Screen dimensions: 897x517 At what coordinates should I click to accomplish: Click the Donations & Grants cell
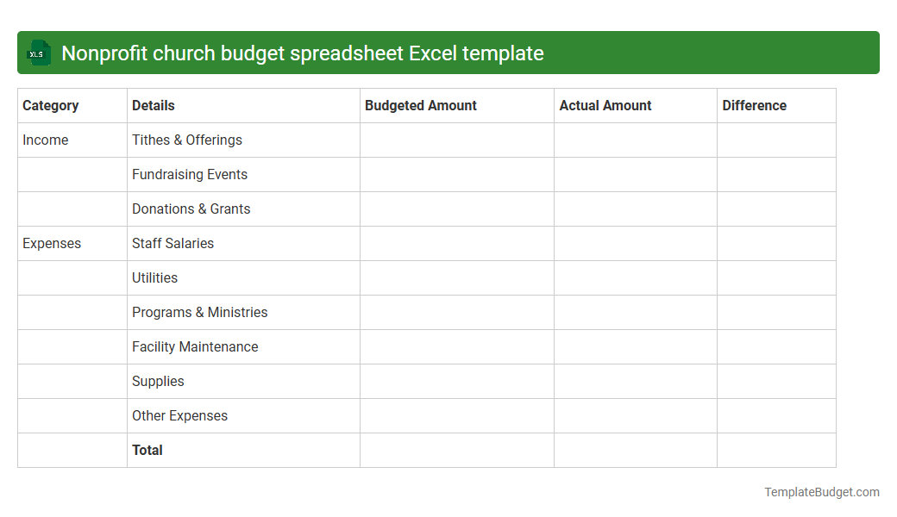(x=191, y=209)
